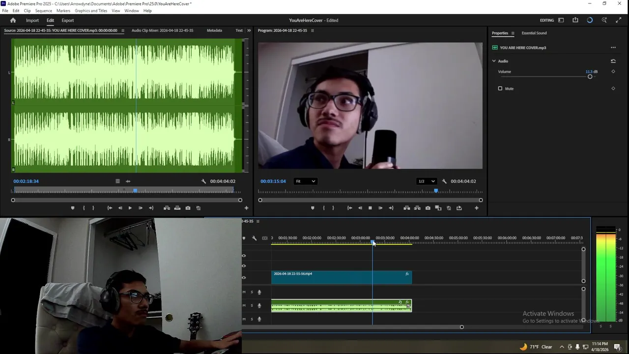629x354 pixels.
Task: Switch to the Export page
Action: click(x=68, y=20)
